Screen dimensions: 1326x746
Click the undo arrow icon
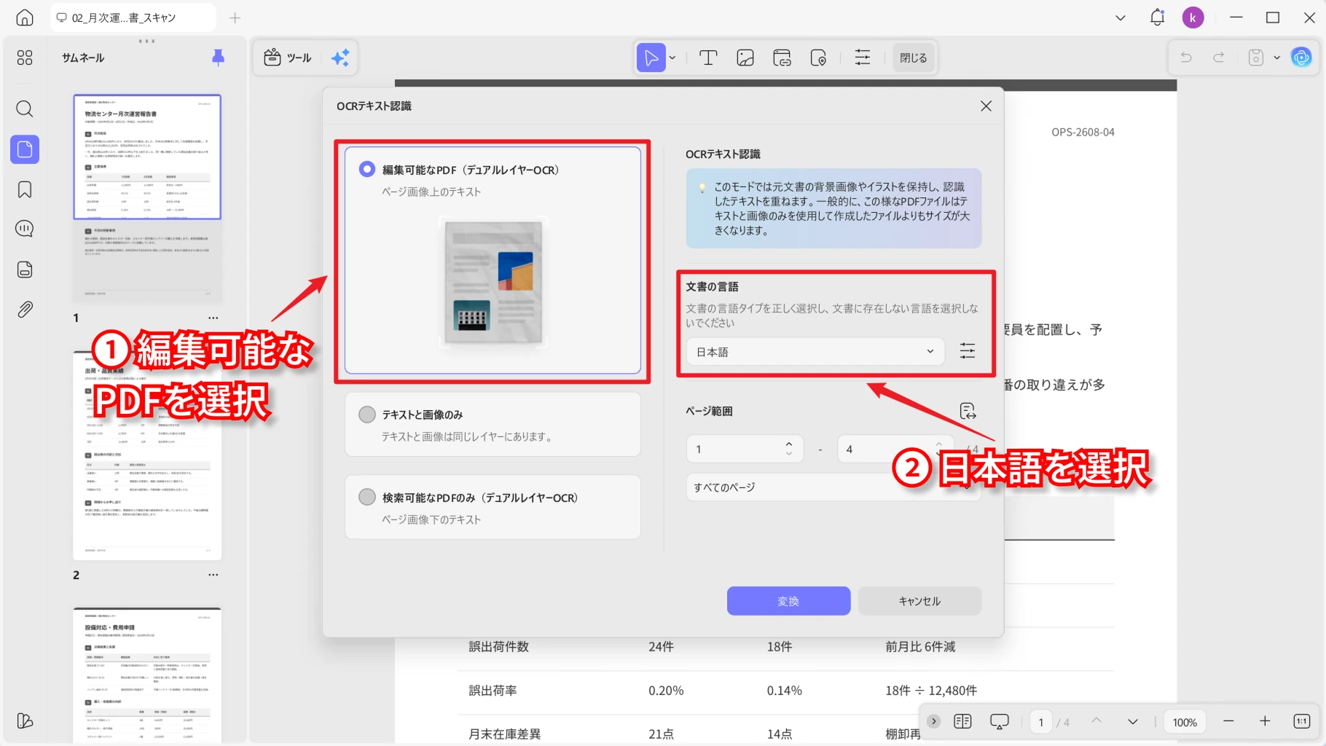(1186, 58)
